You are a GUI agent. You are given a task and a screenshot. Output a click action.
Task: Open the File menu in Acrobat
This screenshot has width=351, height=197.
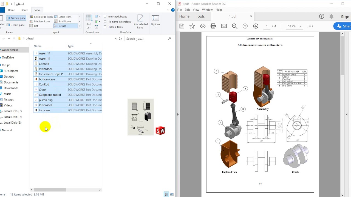click(x=179, y=10)
